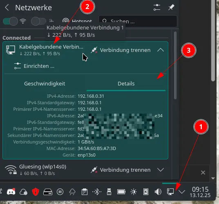Toggle the Wi-Fi switch
Screen dimensions: 219x204
click(x=10, y=21)
